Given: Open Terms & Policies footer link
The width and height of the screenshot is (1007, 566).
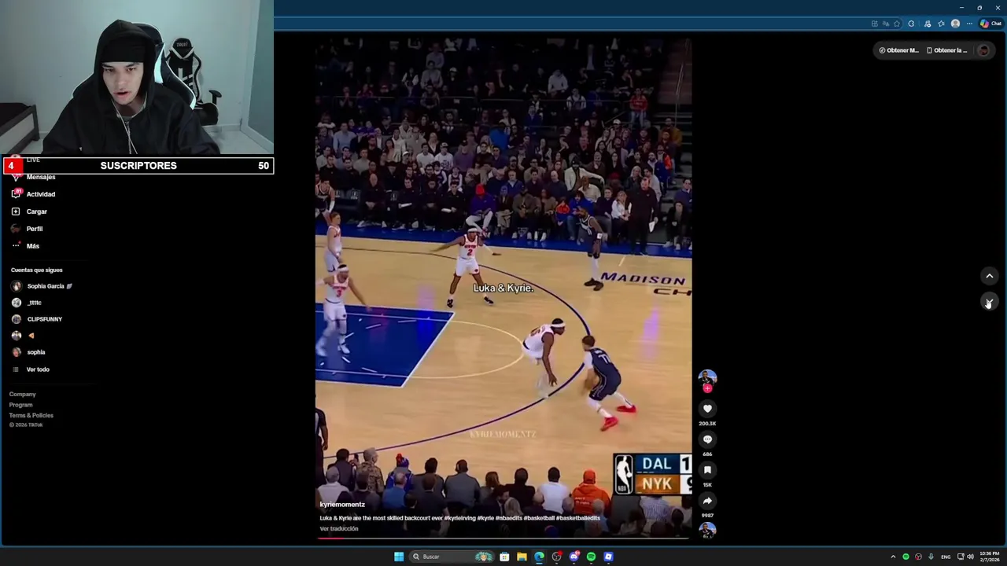Looking at the screenshot, I should pyautogui.click(x=31, y=415).
